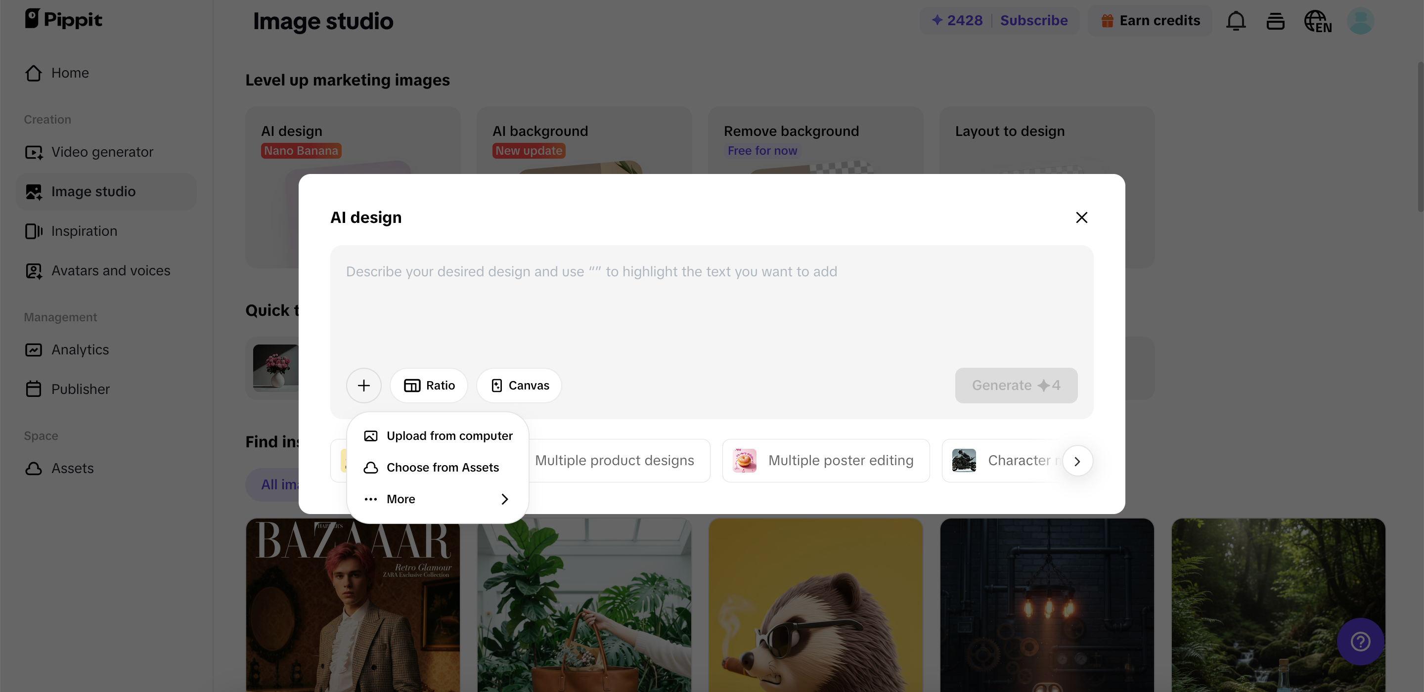This screenshot has height=692, width=1424.
Task: Open the stacked layers icon in the header
Action: (1275, 21)
